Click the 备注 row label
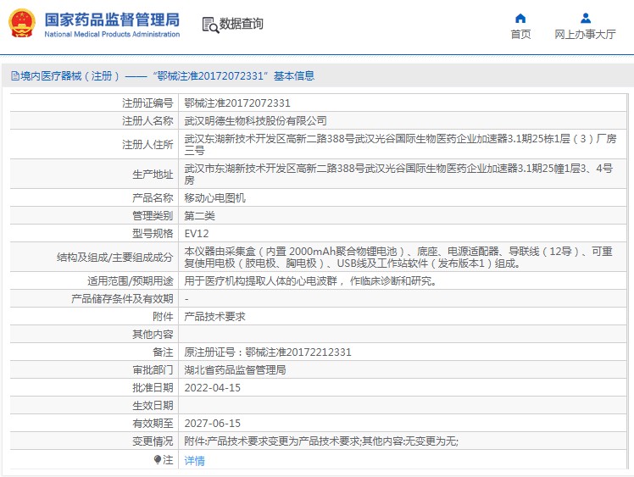This screenshot has width=634, height=477. pos(163,352)
